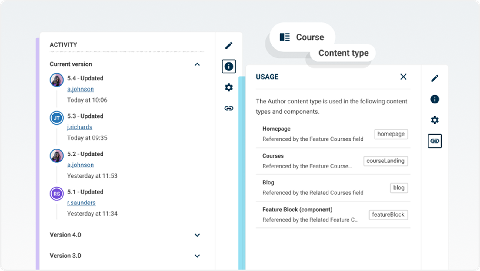Click the link icon in Activity sidebar

tap(229, 108)
